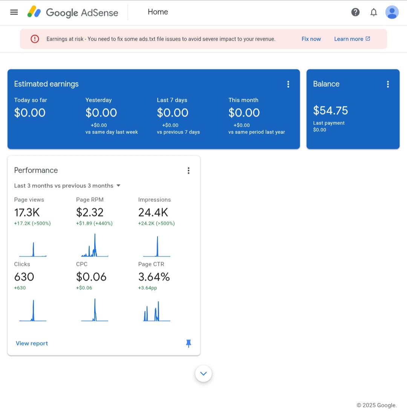Image resolution: width=407 pixels, height=416 pixels.
Task: Open the notifications bell
Action: 373,12
